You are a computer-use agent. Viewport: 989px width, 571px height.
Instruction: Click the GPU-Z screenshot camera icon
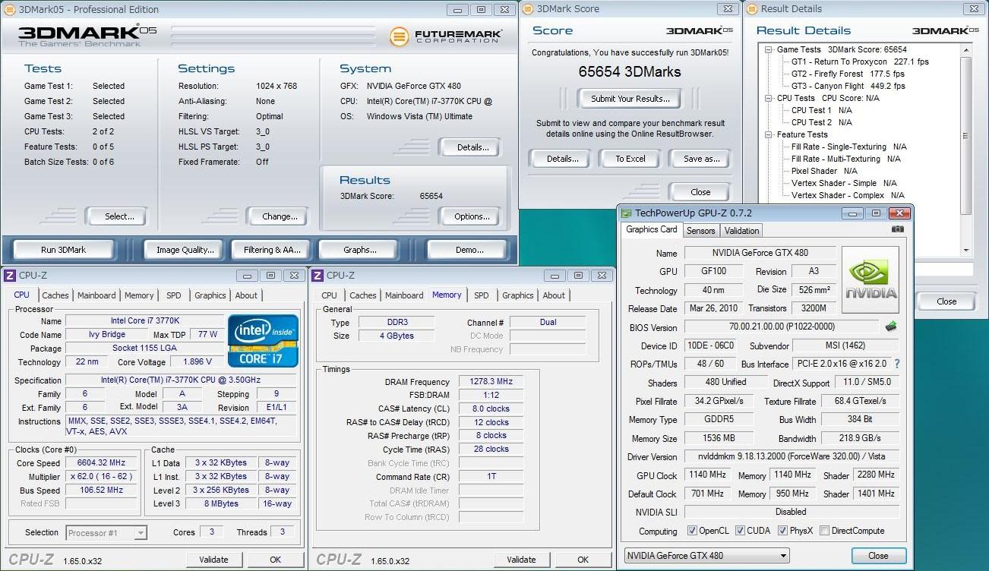click(x=898, y=229)
